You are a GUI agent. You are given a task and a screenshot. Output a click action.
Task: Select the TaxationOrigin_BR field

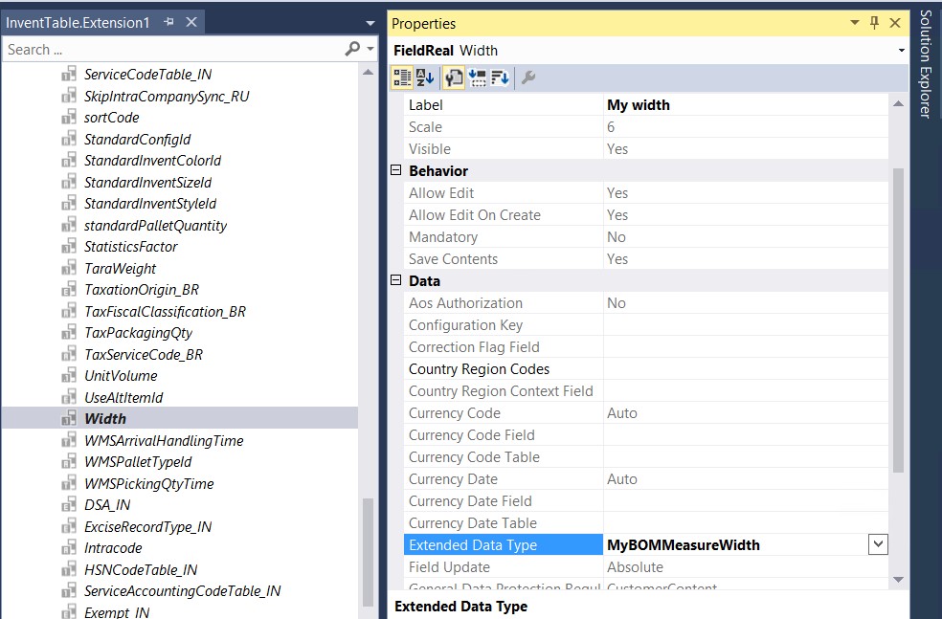point(142,289)
